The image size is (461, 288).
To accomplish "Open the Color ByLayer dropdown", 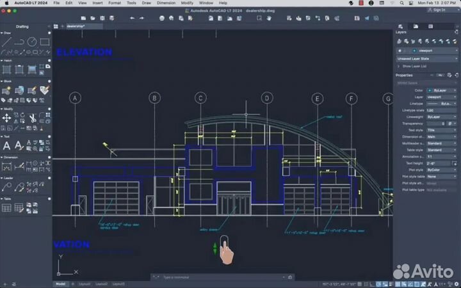I will [442, 90].
